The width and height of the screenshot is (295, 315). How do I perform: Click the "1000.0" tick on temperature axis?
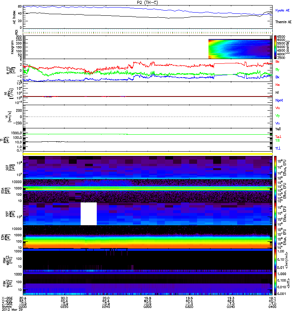click(17, 133)
